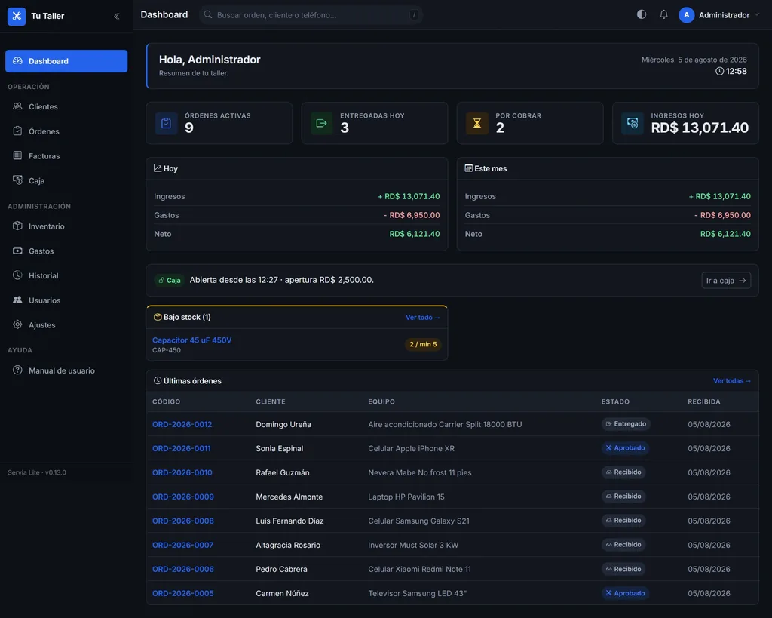Image resolution: width=772 pixels, height=618 pixels.
Task: Open Ver todas orders link
Action: click(731, 380)
